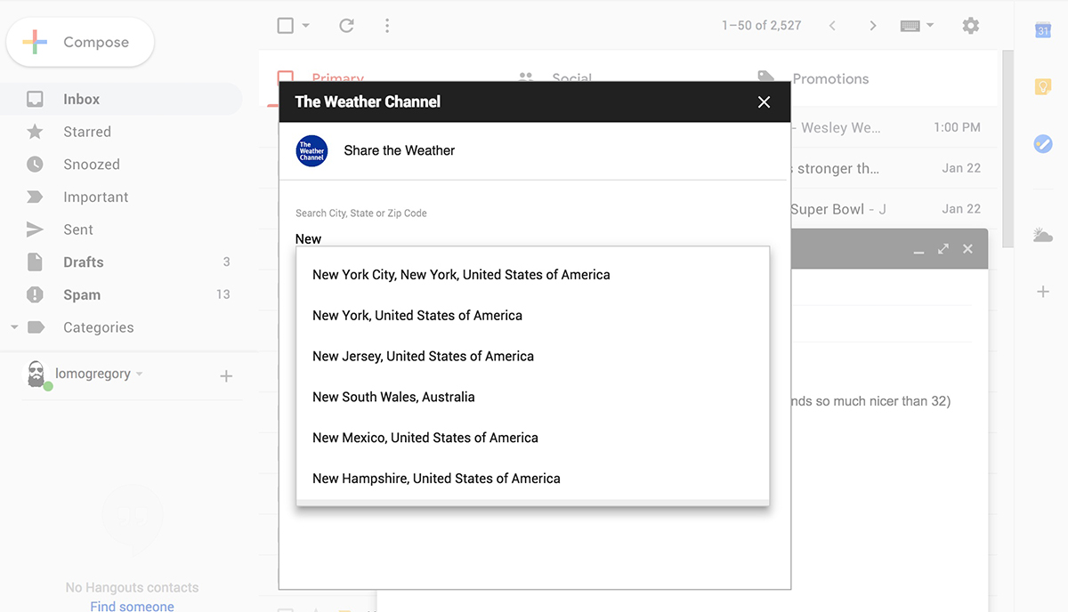Open Google Calendar in side panel
The width and height of the screenshot is (1068, 612).
click(x=1043, y=30)
